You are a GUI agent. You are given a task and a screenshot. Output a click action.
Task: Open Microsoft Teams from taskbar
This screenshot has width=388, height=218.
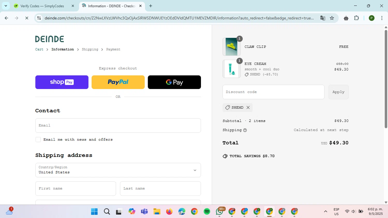[x=144, y=212]
